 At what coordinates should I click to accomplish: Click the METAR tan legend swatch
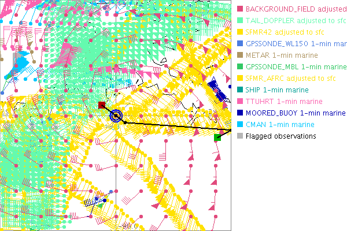[240, 55]
